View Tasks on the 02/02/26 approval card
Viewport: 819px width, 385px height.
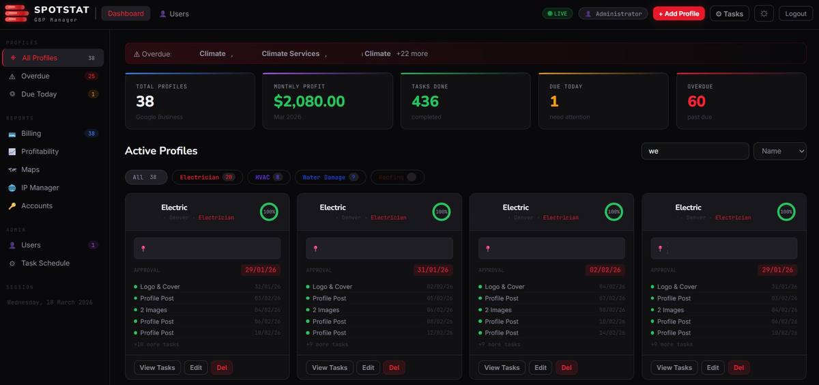(x=502, y=367)
